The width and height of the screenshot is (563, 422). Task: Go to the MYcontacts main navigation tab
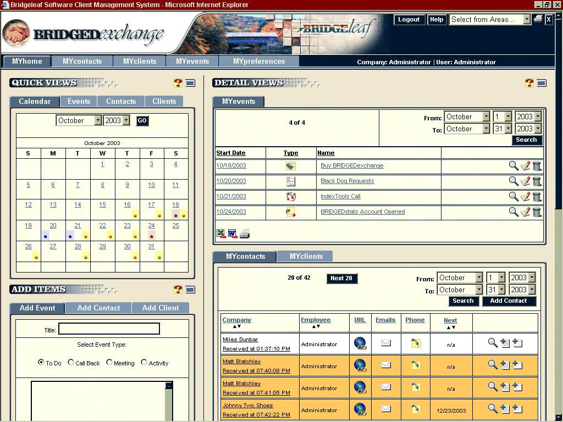point(82,62)
